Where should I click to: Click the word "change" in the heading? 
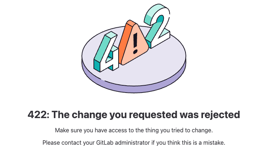click(88, 114)
